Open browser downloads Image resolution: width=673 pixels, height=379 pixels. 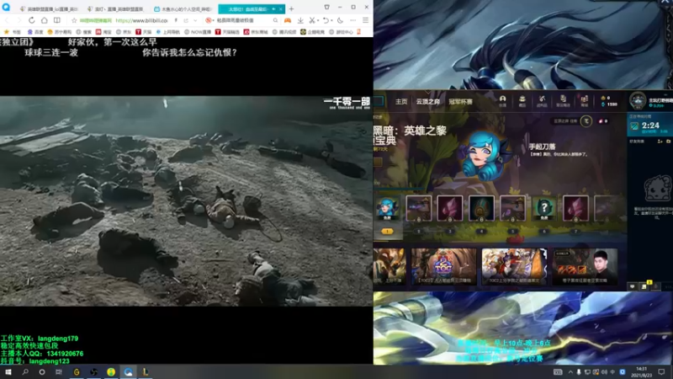point(300,20)
